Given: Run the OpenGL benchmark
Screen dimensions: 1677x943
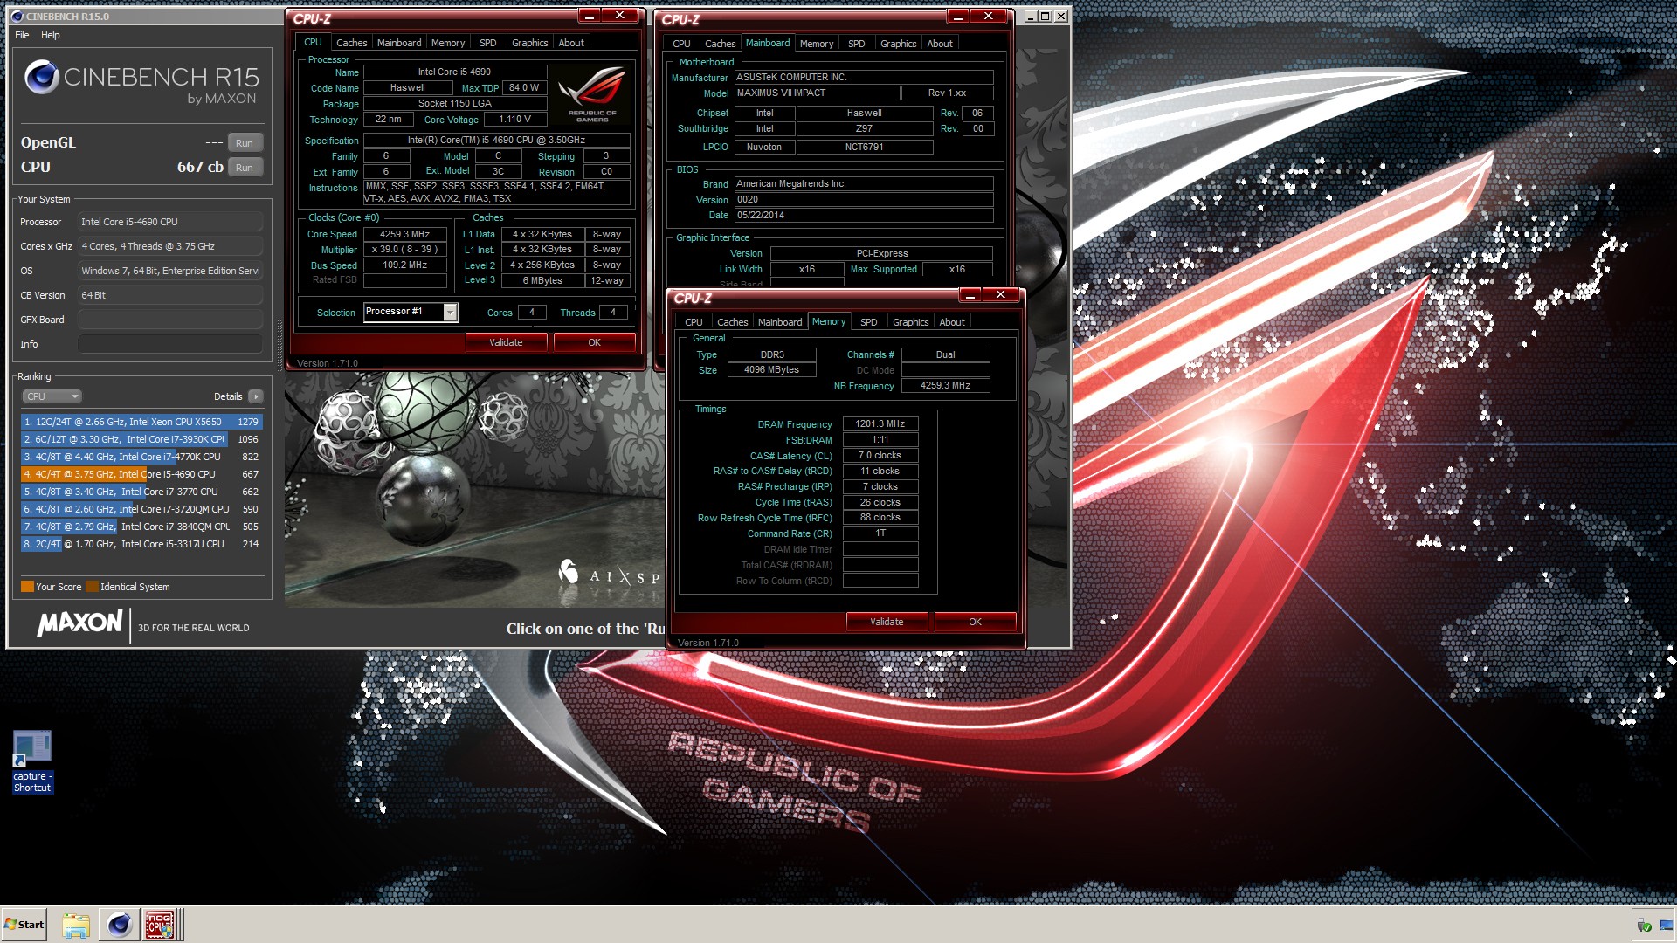Looking at the screenshot, I should click(x=245, y=143).
